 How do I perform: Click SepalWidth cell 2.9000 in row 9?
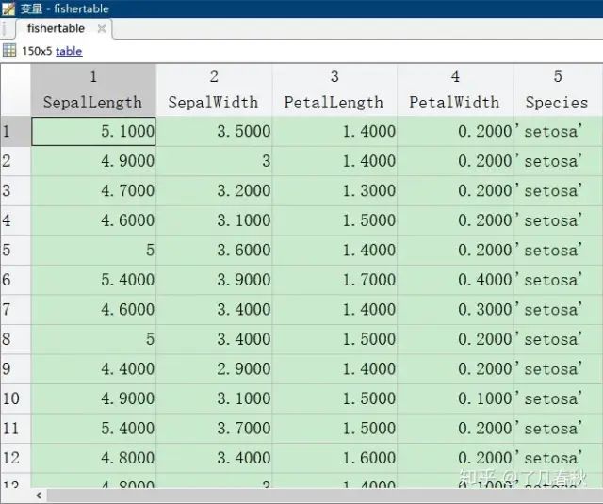[214, 369]
